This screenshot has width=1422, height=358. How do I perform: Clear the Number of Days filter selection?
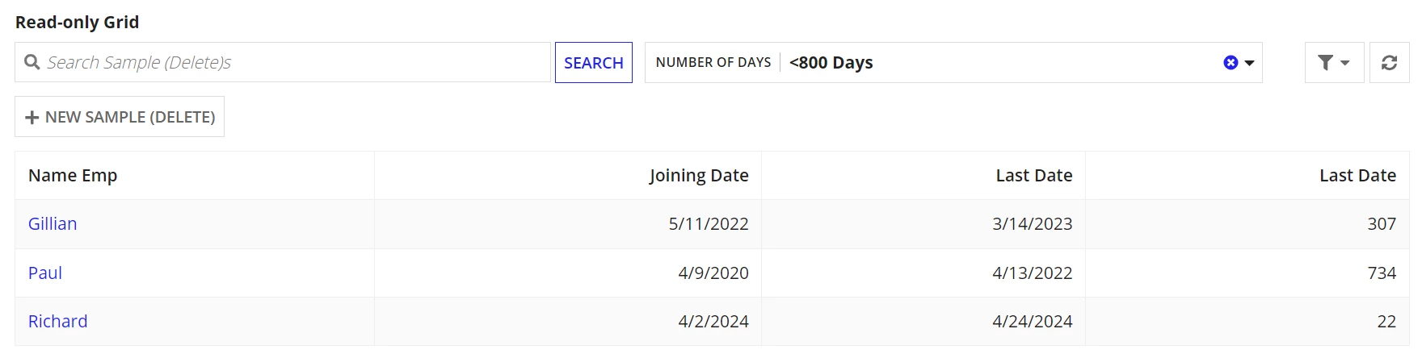[1231, 63]
